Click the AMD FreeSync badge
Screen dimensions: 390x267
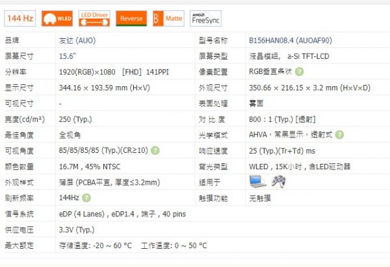(x=206, y=19)
